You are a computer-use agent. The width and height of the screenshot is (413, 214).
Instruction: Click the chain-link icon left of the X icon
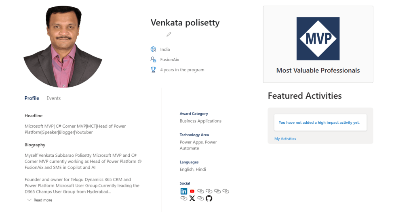[184, 198]
